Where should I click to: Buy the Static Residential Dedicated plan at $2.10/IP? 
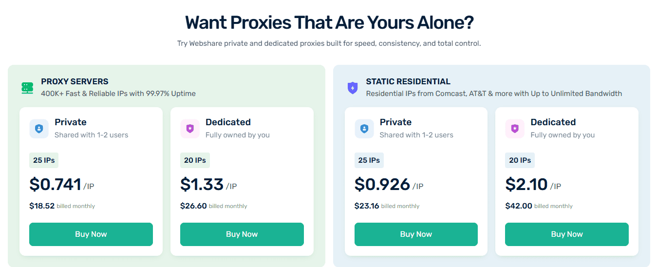point(567,234)
